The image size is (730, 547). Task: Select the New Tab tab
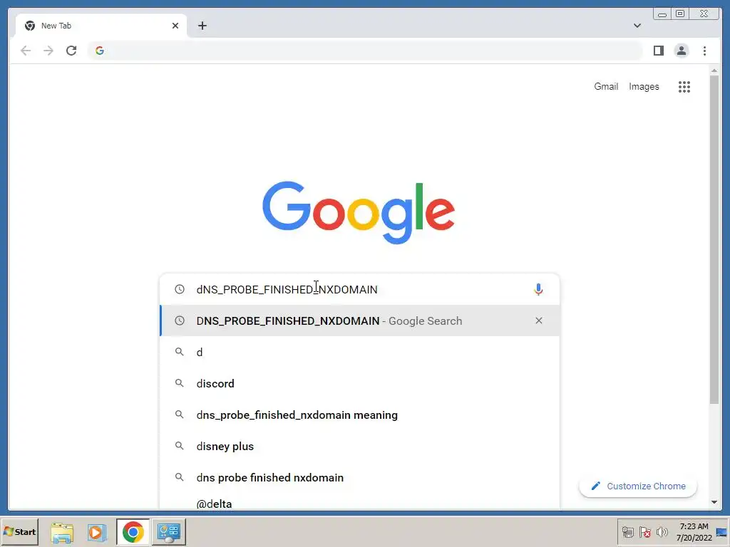[101, 26]
